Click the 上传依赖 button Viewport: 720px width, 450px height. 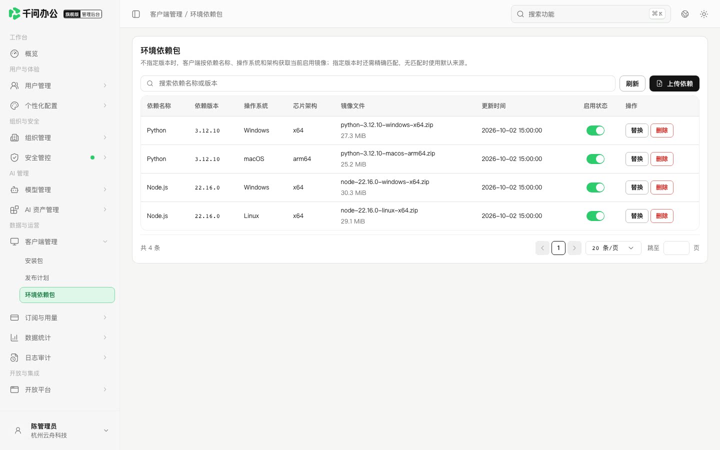point(674,83)
